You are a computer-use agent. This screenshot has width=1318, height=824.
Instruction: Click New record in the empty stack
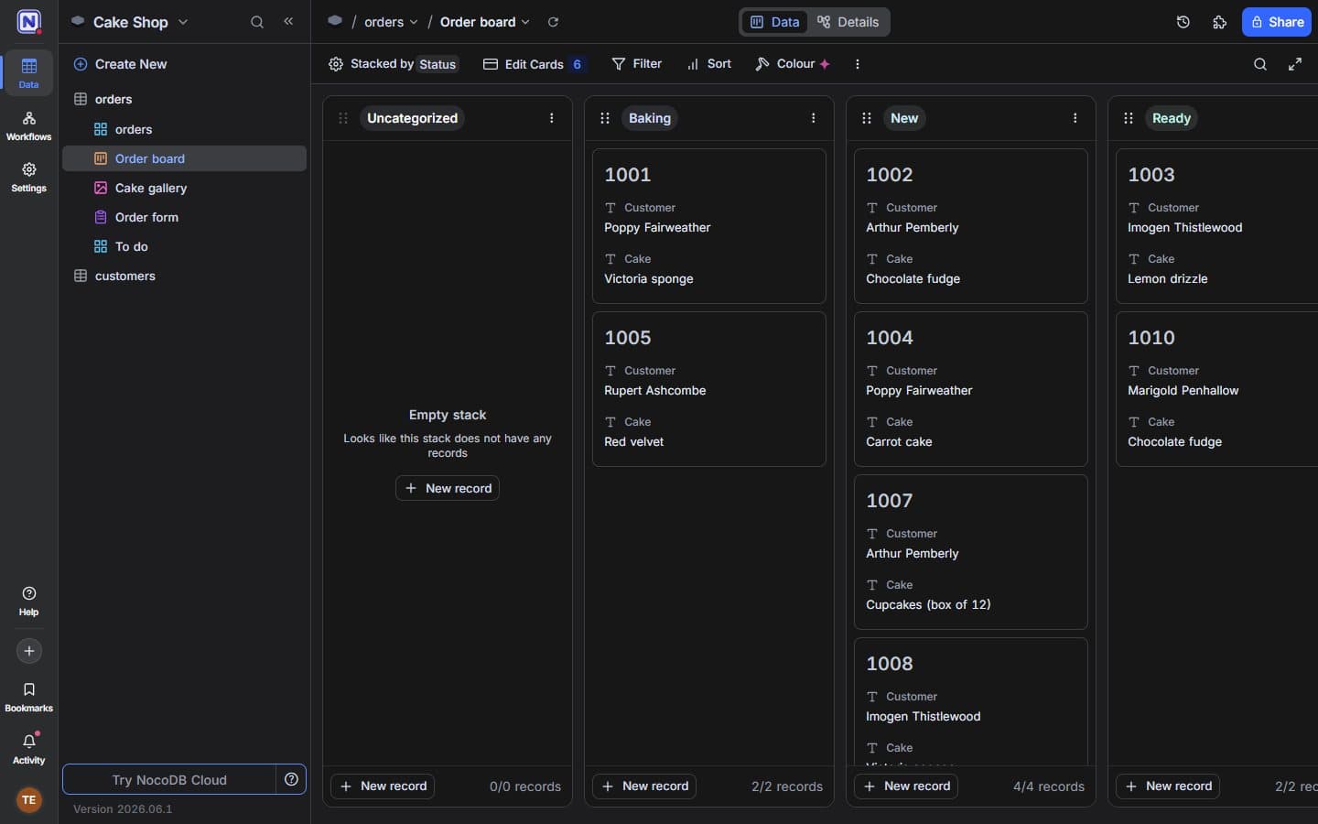coord(448,488)
